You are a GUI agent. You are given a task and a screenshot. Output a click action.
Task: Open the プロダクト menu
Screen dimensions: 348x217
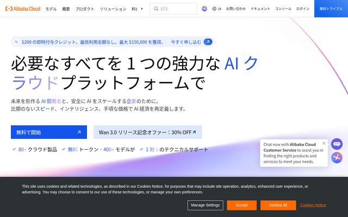(x=85, y=9)
